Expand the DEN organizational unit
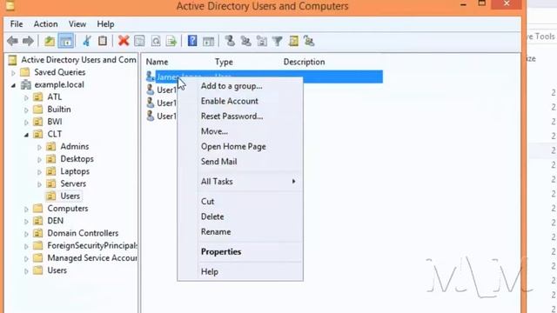Image resolution: width=557 pixels, height=313 pixels. click(26, 222)
